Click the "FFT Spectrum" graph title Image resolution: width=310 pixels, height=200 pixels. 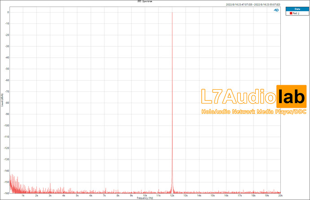[x=145, y=1]
